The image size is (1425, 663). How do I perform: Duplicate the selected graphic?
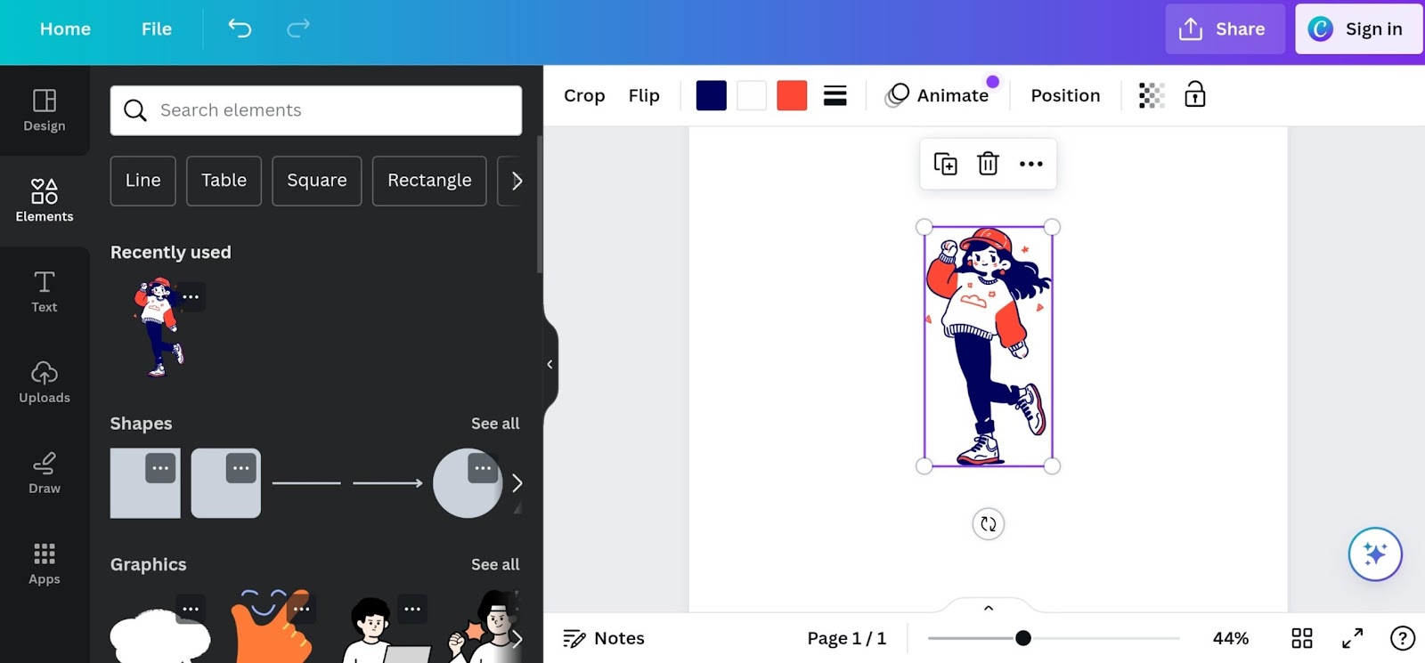(945, 164)
